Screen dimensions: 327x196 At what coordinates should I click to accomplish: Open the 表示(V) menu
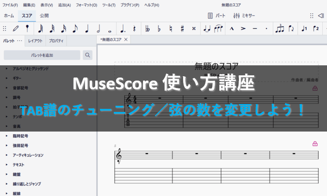pyautogui.click(x=47, y=5)
